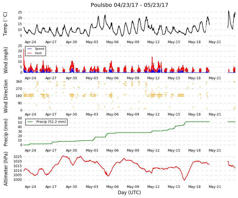
Task: Click the Altimeter (hPa) axis label
Action: [x=5, y=169]
